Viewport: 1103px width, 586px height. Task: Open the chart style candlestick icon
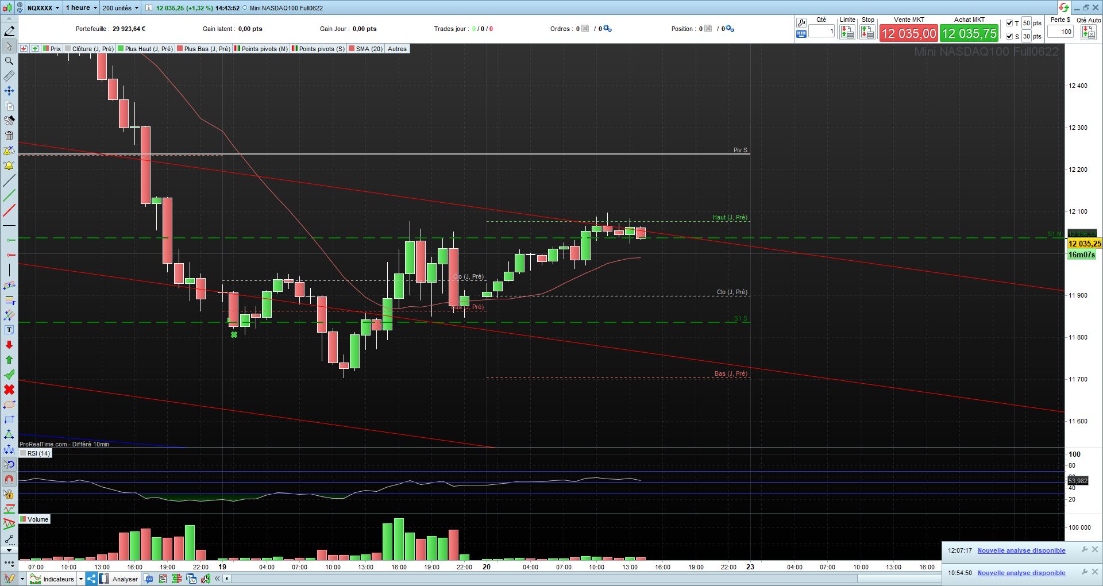click(7, 7)
